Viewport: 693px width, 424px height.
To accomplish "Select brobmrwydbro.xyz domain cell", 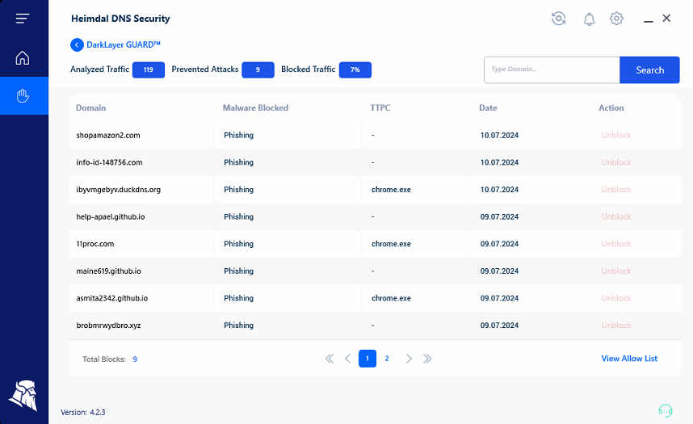I will tap(108, 325).
